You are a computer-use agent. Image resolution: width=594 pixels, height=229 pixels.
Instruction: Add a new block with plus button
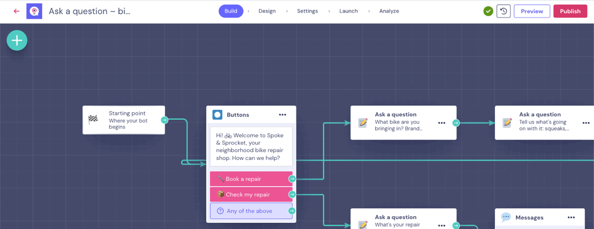pyautogui.click(x=17, y=40)
